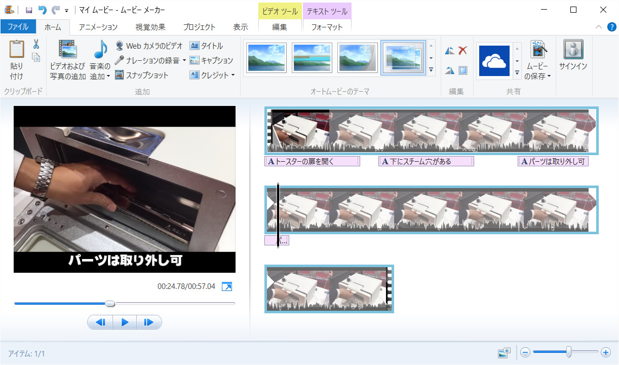Expand the クレジット dropdown arrow
Screen dimensions: 619x365
(x=233, y=76)
